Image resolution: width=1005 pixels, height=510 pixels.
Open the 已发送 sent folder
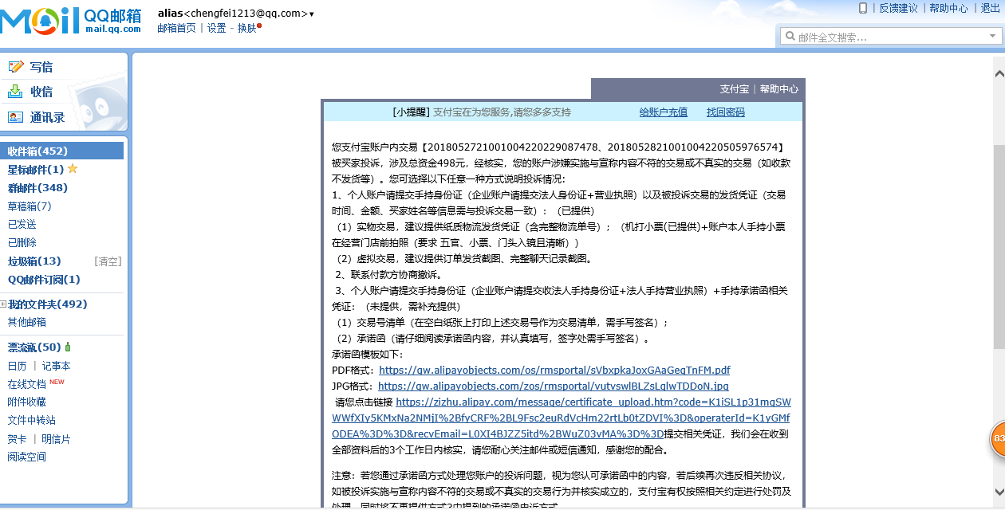pyautogui.click(x=22, y=225)
